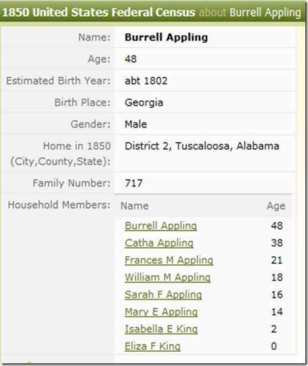Image resolution: width=308 pixels, height=366 pixels.
Task: Click the gender value Male
Action: tap(135, 124)
